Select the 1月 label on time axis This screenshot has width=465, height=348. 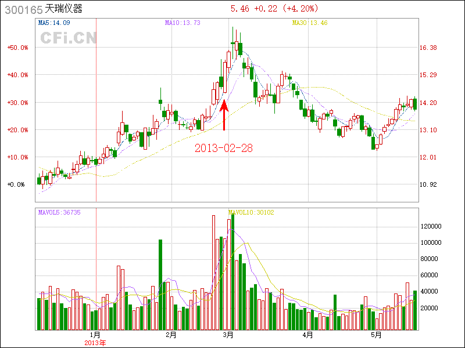coord(95,335)
